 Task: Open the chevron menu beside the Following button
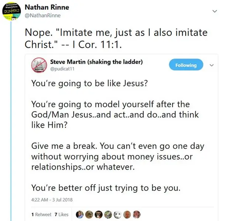pyautogui.click(x=212, y=65)
